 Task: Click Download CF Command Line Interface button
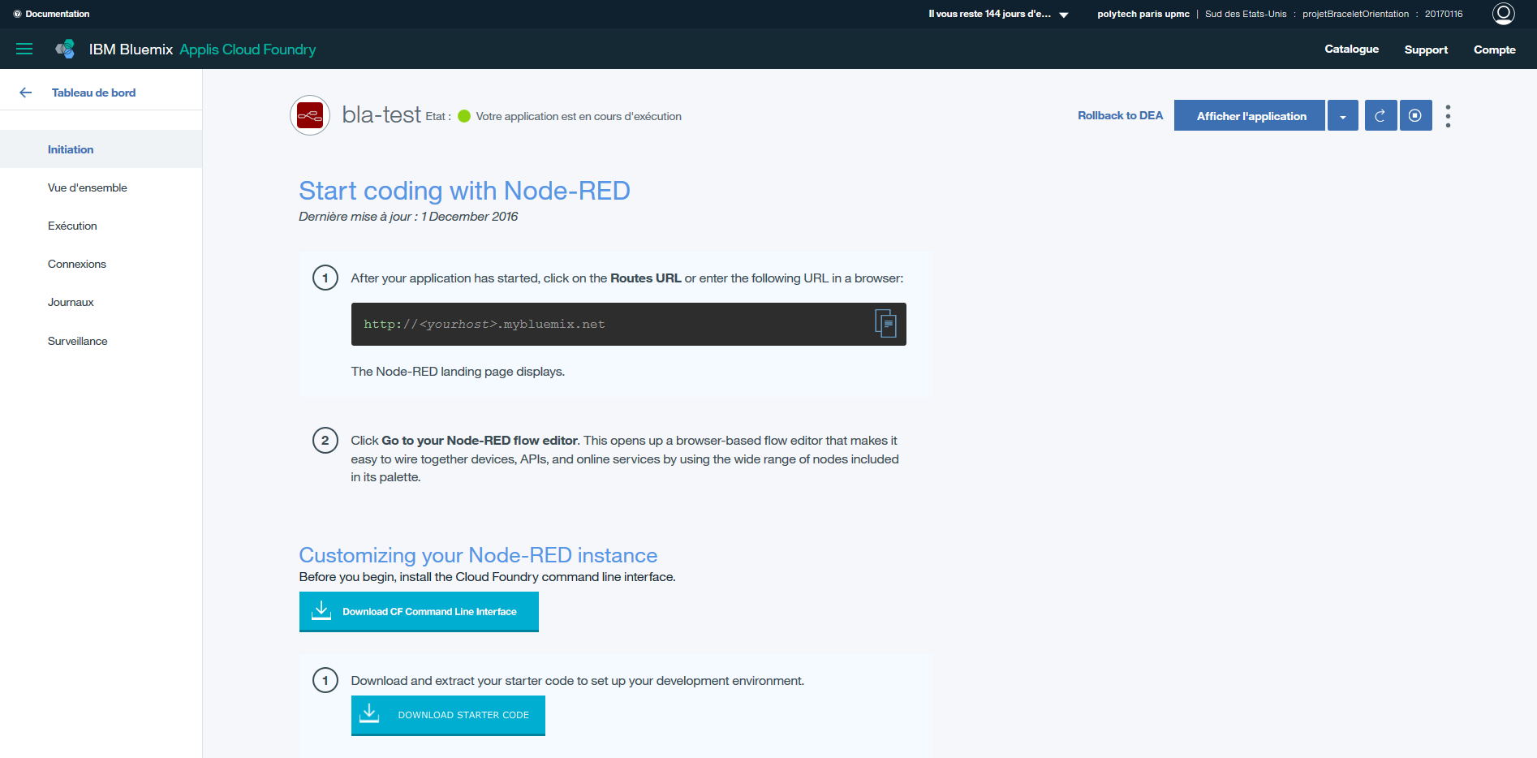click(x=419, y=612)
